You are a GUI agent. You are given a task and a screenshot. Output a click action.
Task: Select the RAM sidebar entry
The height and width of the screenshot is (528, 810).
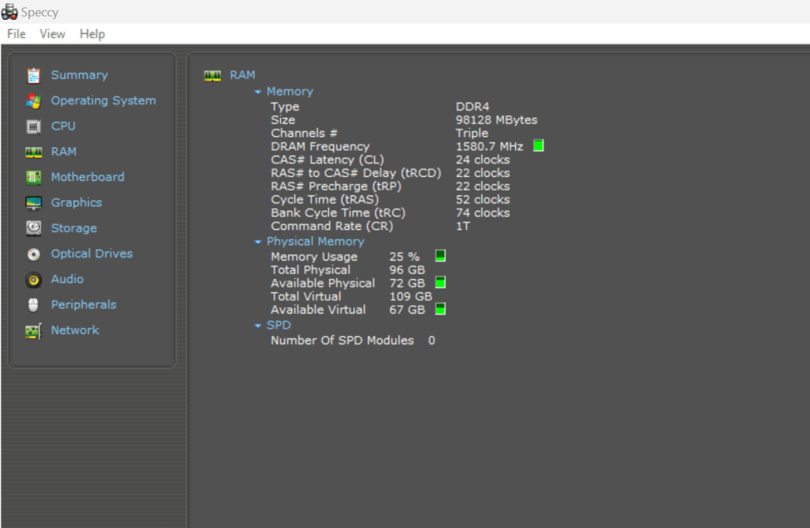(63, 152)
